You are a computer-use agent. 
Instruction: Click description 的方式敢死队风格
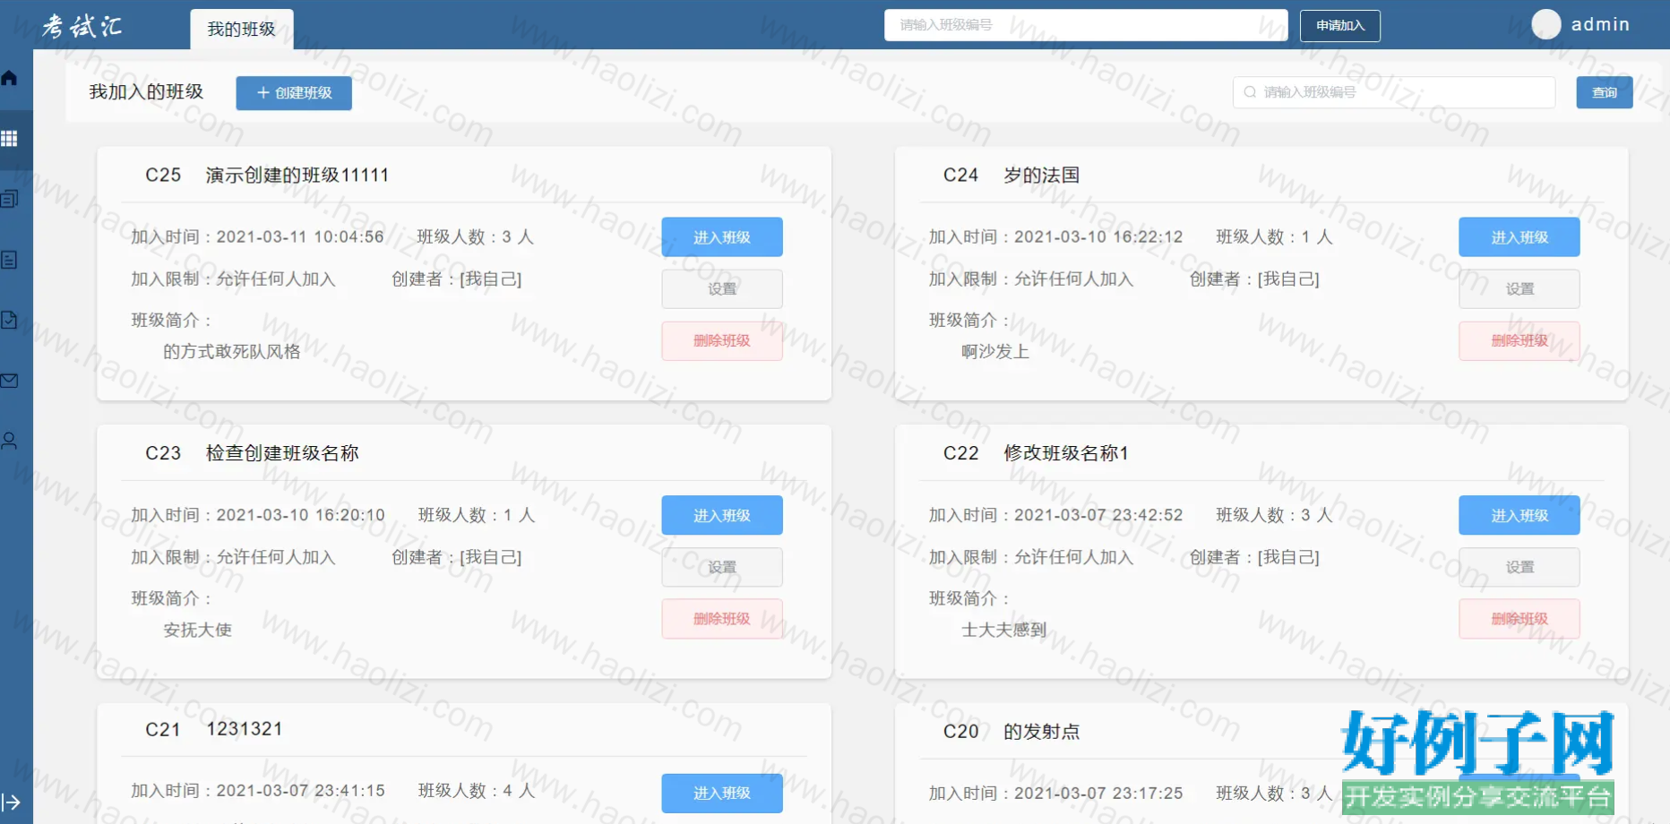tap(231, 352)
